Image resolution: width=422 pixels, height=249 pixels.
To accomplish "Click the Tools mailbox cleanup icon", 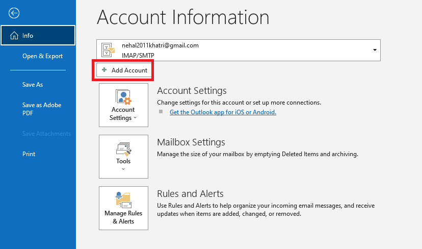I will [x=123, y=148].
